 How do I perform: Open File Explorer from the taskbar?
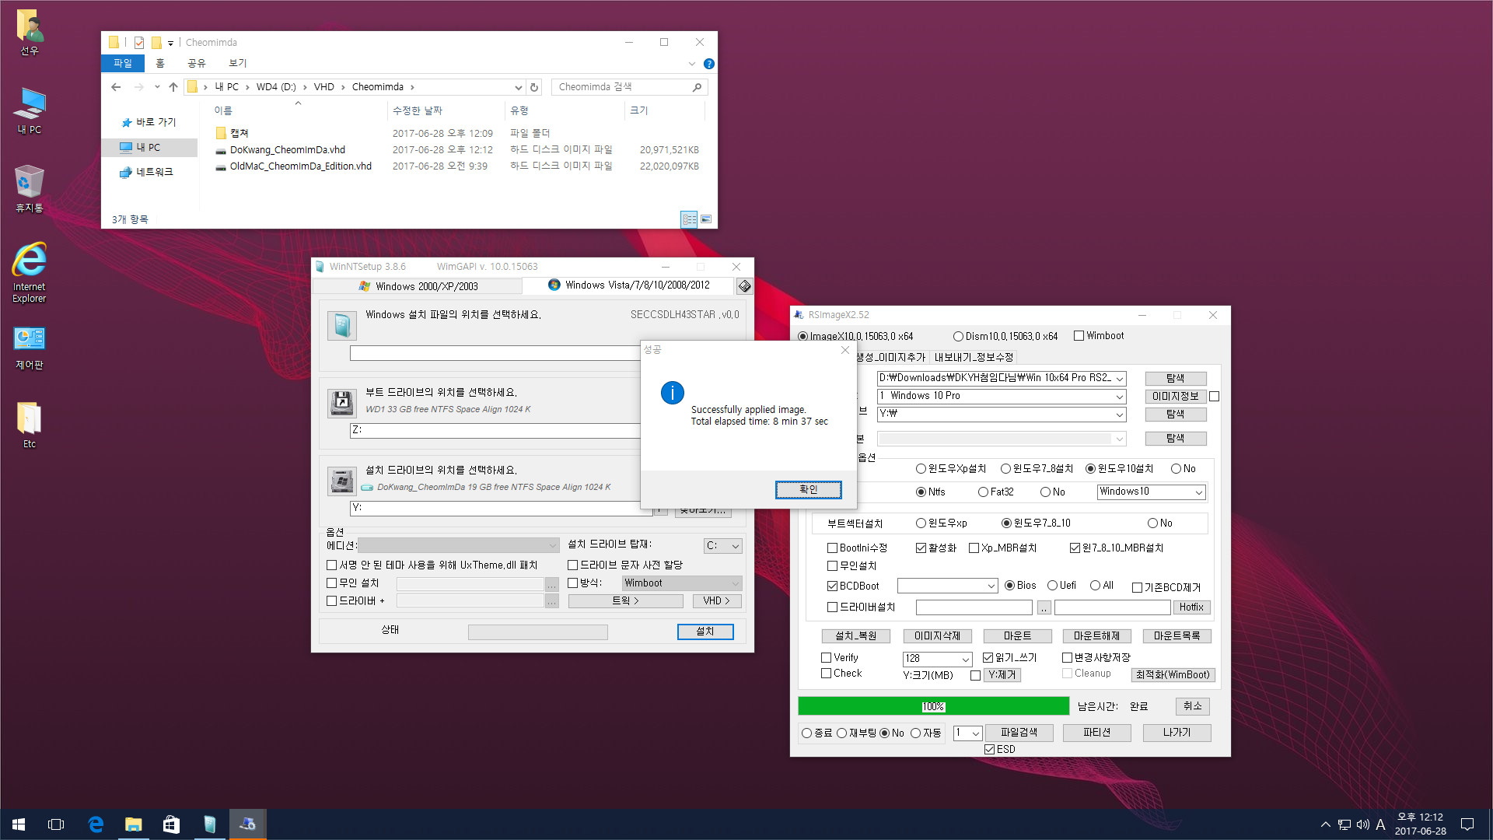tap(134, 824)
